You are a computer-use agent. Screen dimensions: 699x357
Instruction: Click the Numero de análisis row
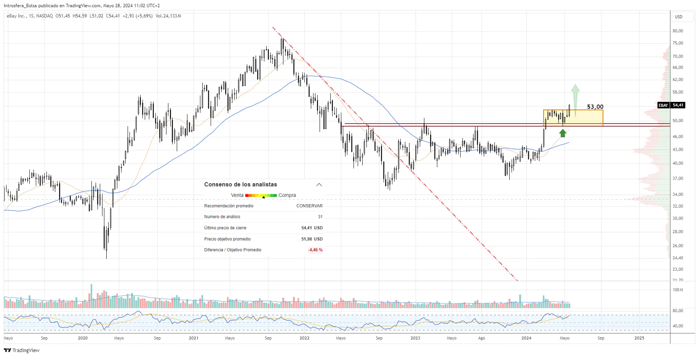click(x=263, y=217)
